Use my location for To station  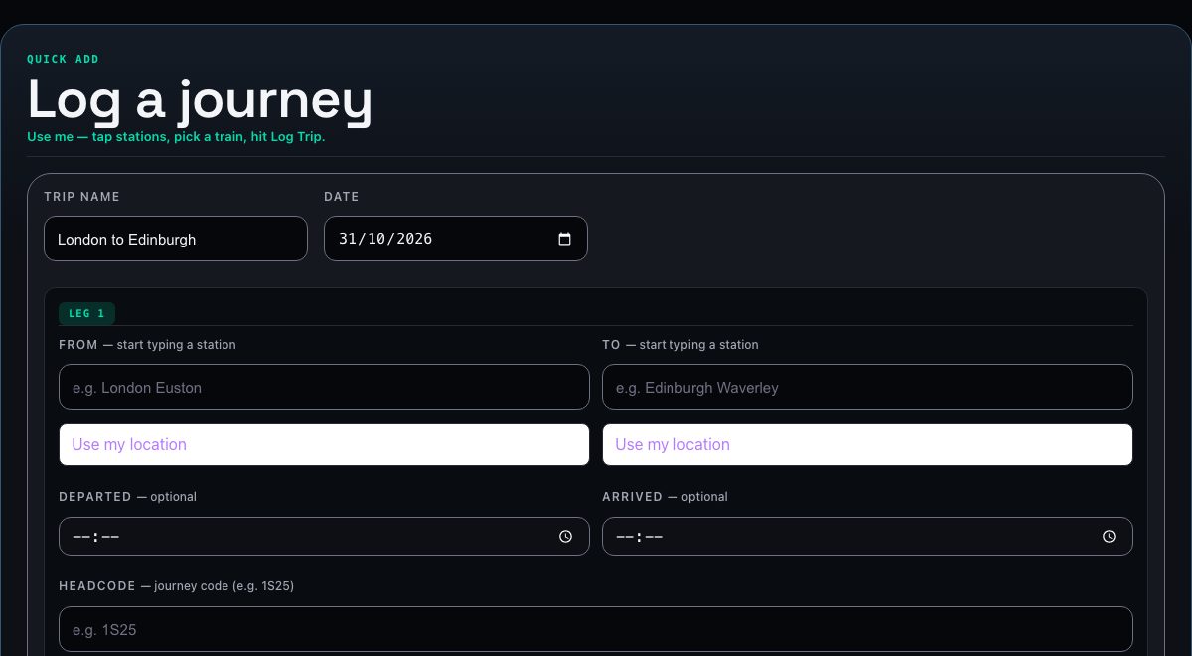tap(867, 444)
